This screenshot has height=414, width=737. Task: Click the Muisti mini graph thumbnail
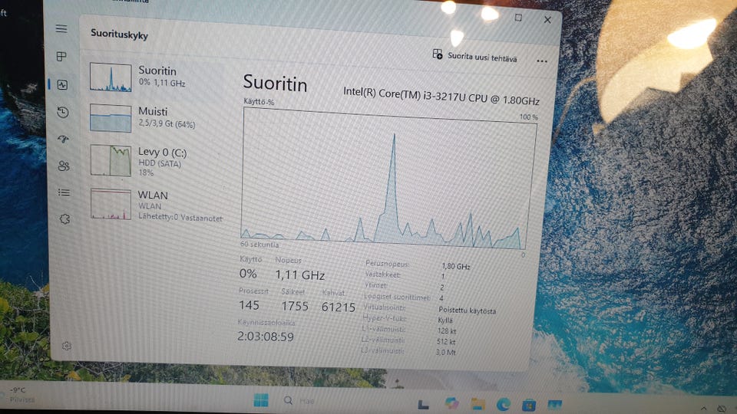111,118
